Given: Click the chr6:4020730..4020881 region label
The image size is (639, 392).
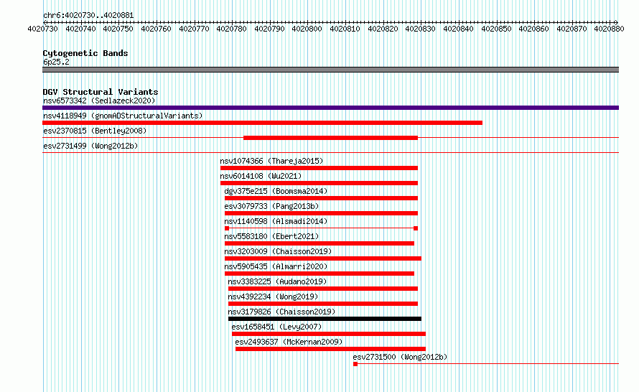Looking at the screenshot, I should click(x=88, y=15).
